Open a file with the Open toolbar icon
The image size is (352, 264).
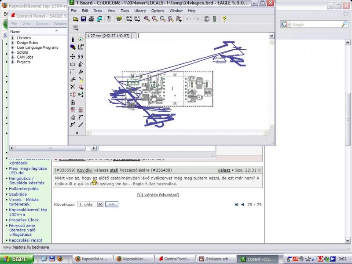click(x=75, y=19)
